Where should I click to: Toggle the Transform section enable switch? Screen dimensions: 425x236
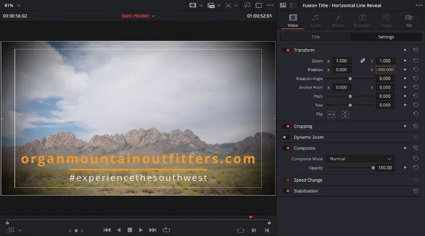(286, 50)
